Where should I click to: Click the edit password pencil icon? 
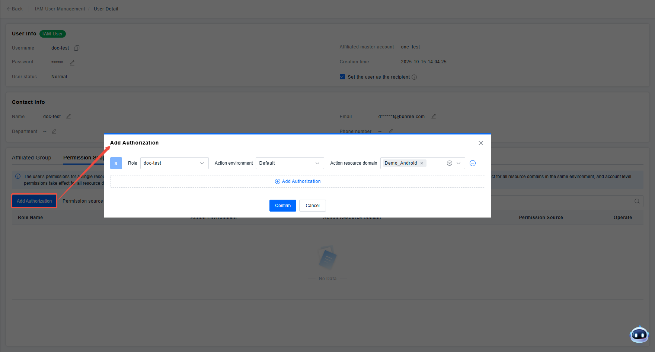72,63
